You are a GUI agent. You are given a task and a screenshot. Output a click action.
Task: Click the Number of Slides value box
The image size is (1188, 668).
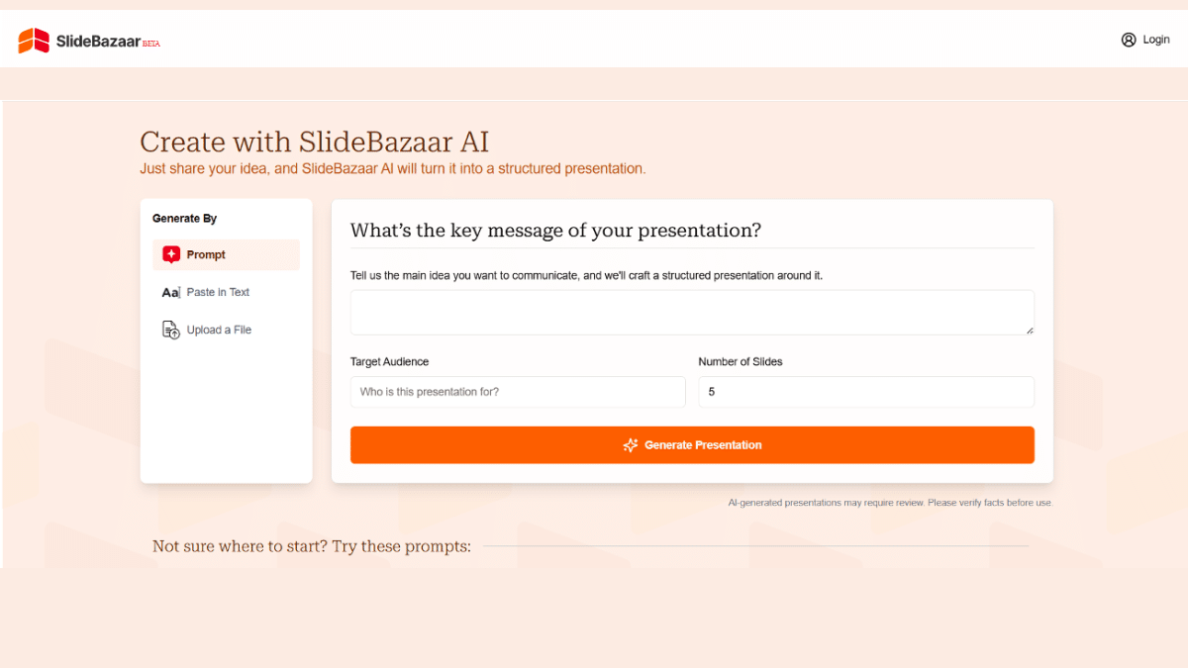point(866,392)
